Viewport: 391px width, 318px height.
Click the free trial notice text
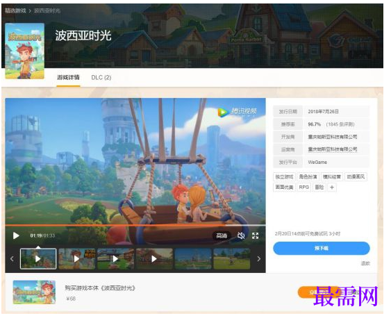[x=308, y=233]
